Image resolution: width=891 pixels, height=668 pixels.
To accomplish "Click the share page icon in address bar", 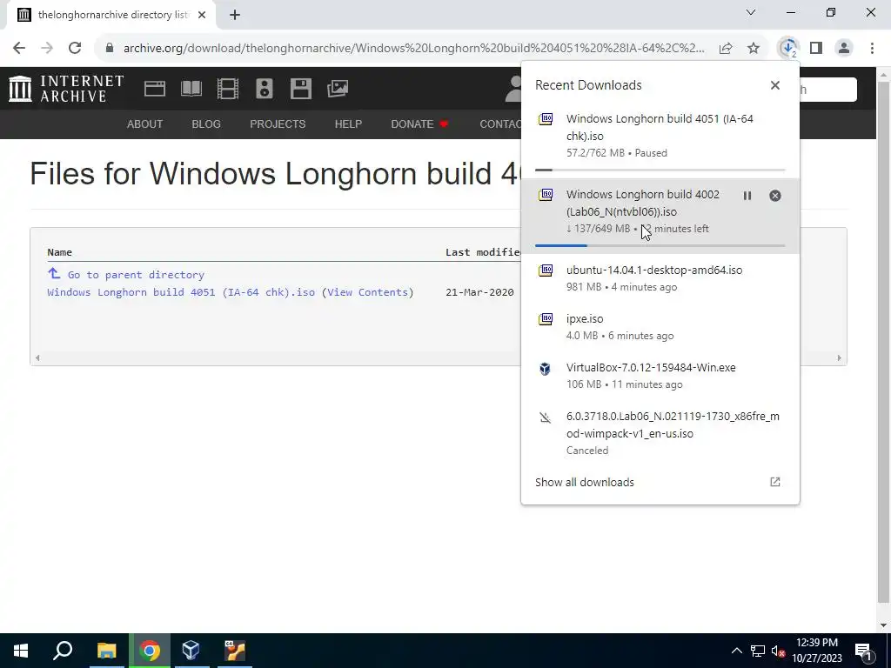I will pos(726,49).
